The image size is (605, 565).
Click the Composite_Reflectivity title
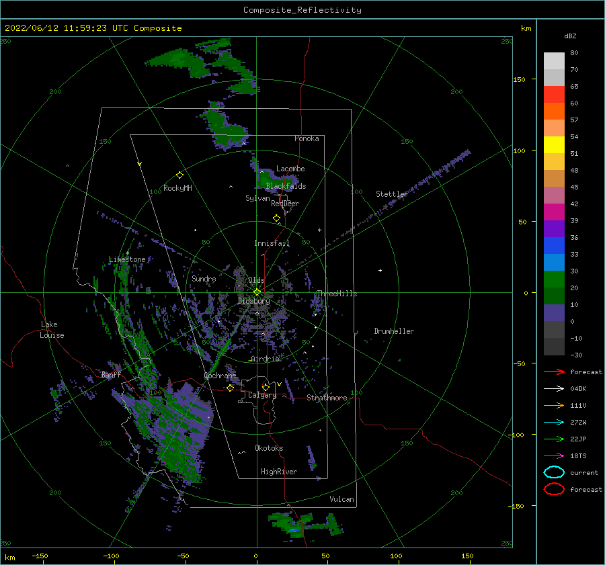(302, 10)
